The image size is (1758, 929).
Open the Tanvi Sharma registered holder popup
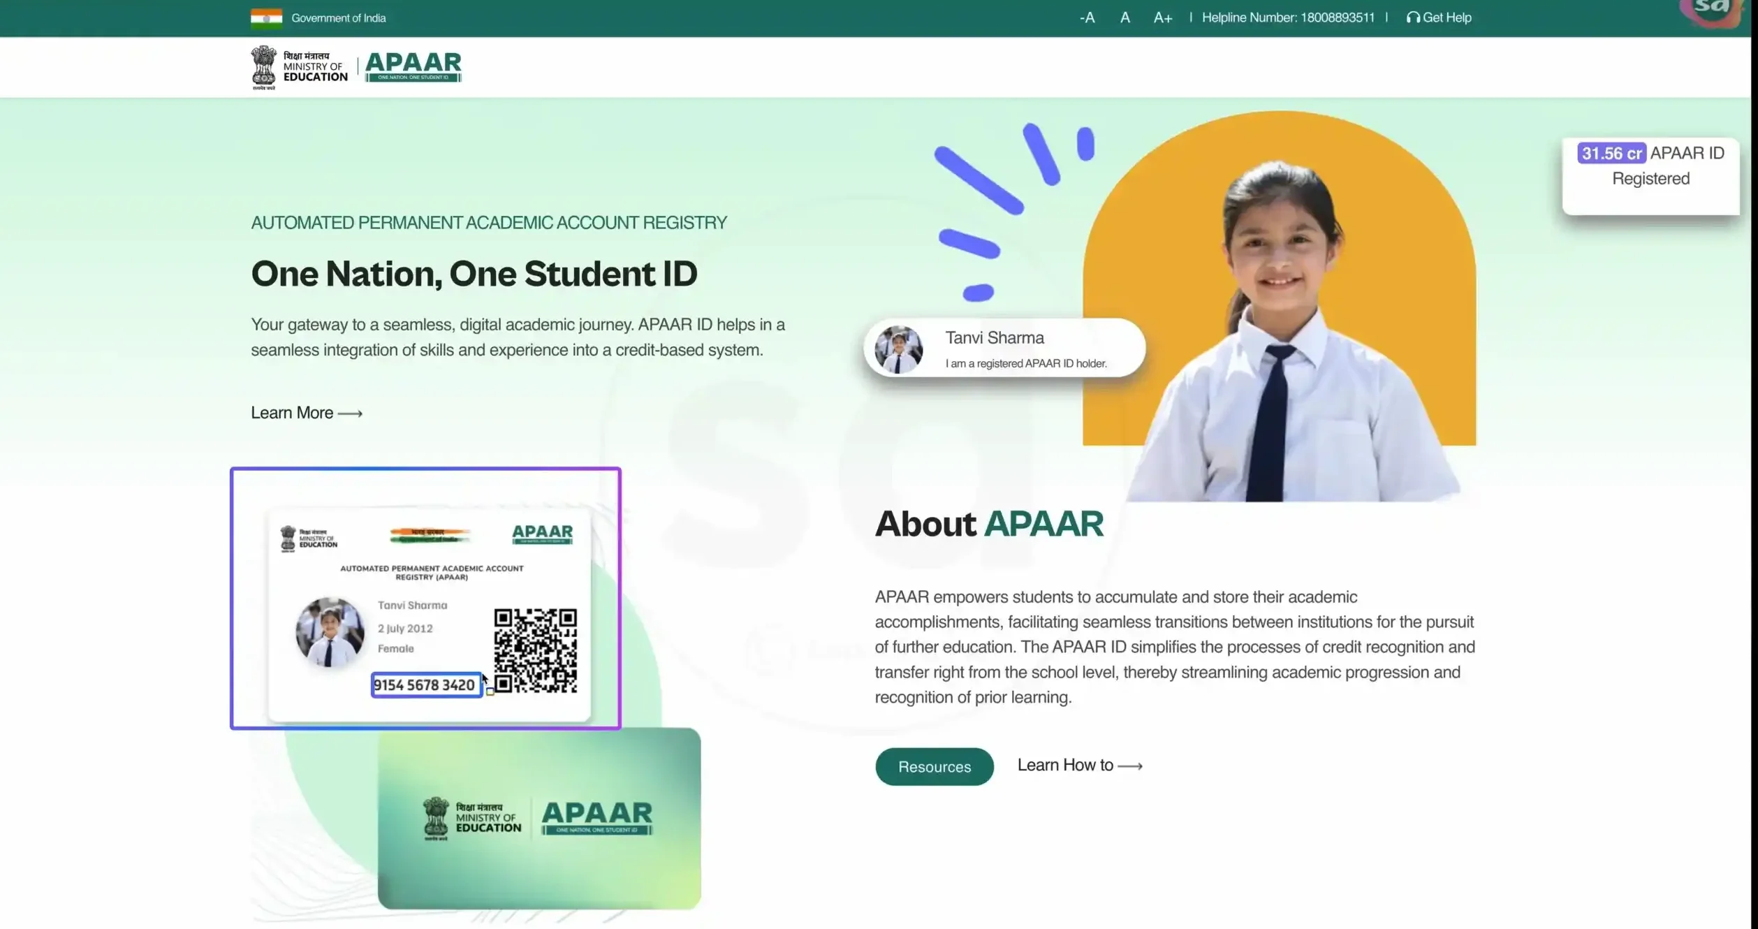point(1004,347)
